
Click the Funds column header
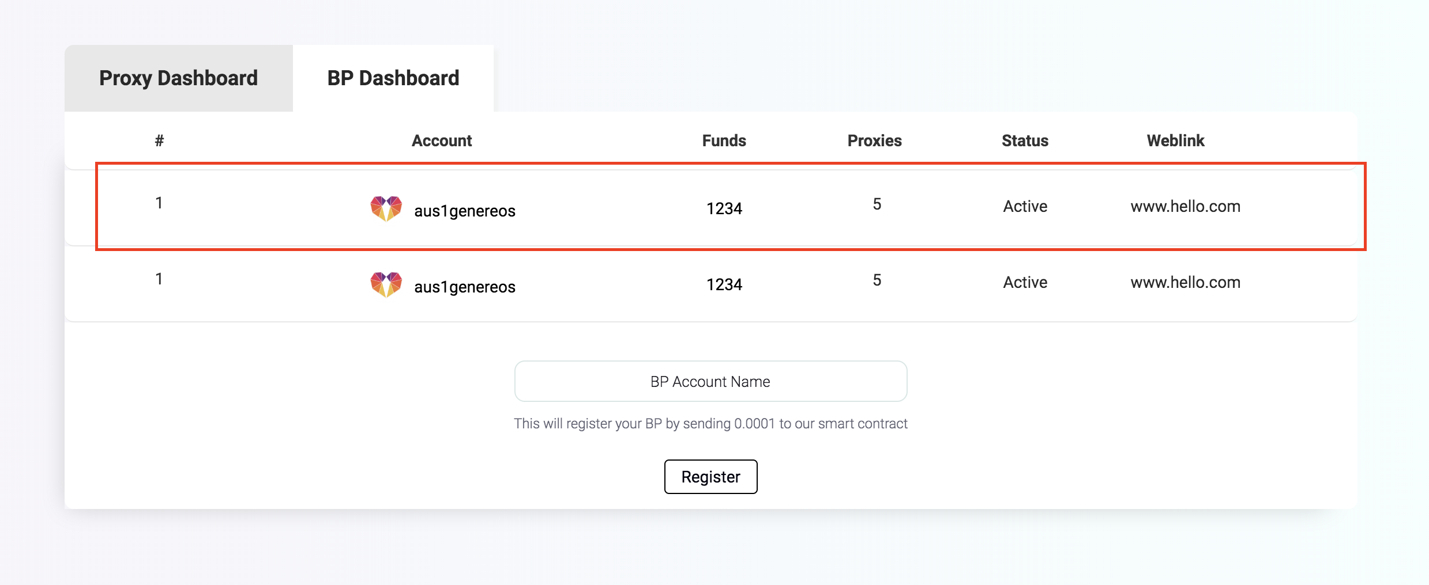click(x=724, y=140)
